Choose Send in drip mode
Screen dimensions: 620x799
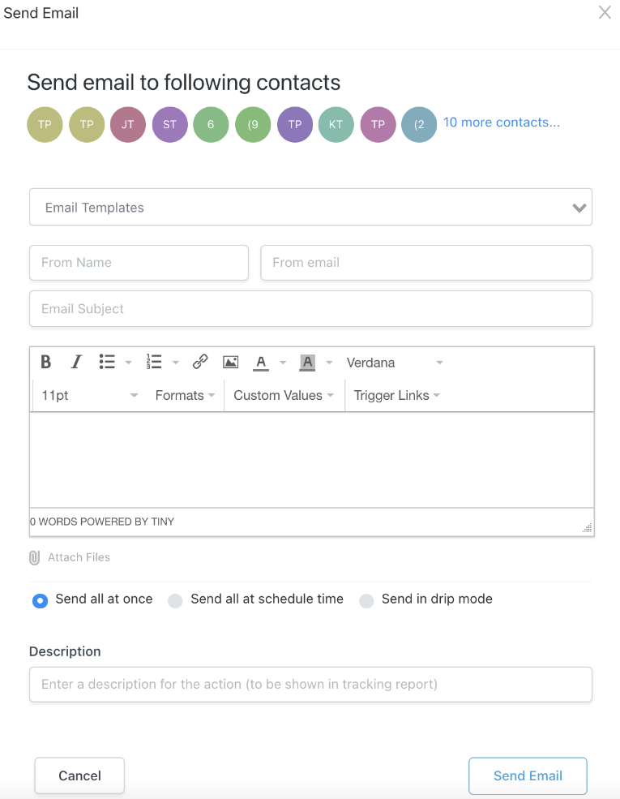tap(366, 601)
